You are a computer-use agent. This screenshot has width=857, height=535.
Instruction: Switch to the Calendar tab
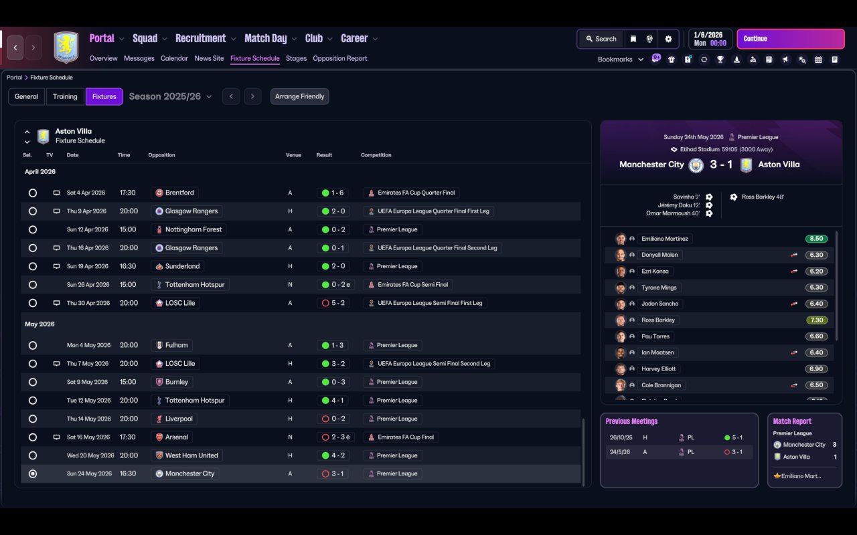(174, 58)
